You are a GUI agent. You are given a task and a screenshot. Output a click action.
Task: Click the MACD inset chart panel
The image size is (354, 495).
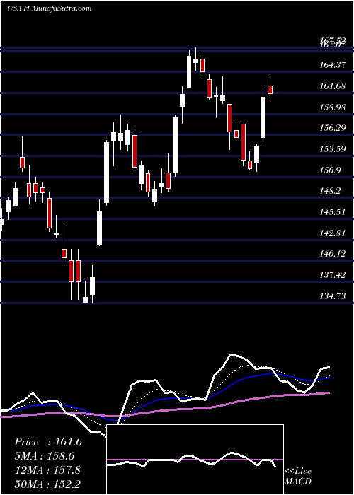tap(195, 460)
